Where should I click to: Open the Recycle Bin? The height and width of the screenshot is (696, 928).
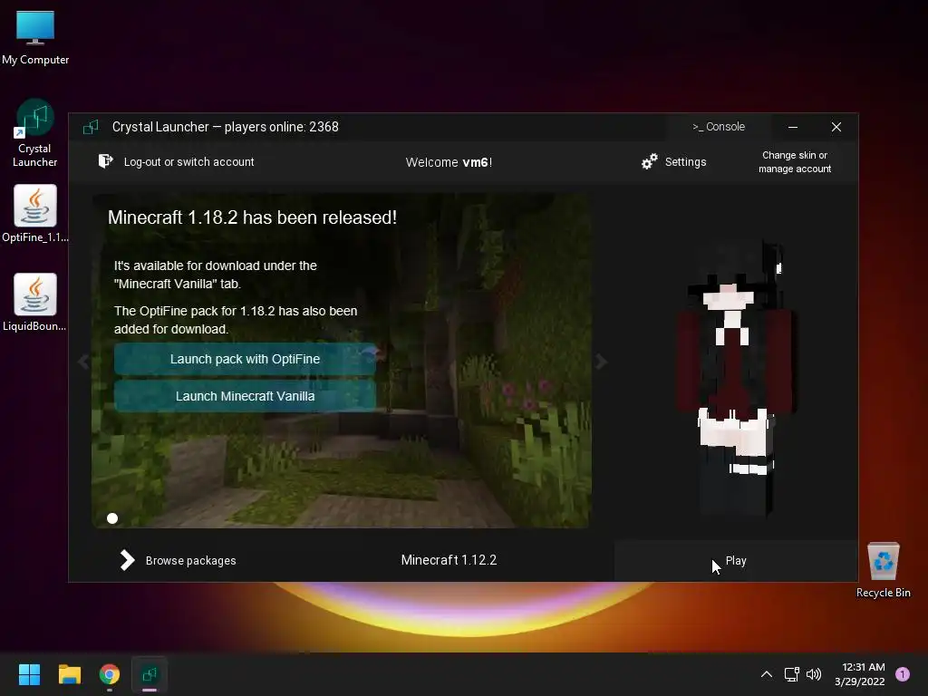[x=883, y=570]
